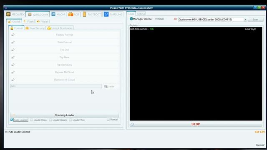Click the 'Ready' status text
The width and height of the screenshot is (267, 150).
[x=260, y=145]
